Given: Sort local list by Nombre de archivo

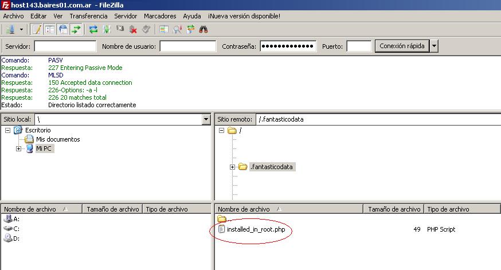Looking at the screenshot, I should (41, 209).
